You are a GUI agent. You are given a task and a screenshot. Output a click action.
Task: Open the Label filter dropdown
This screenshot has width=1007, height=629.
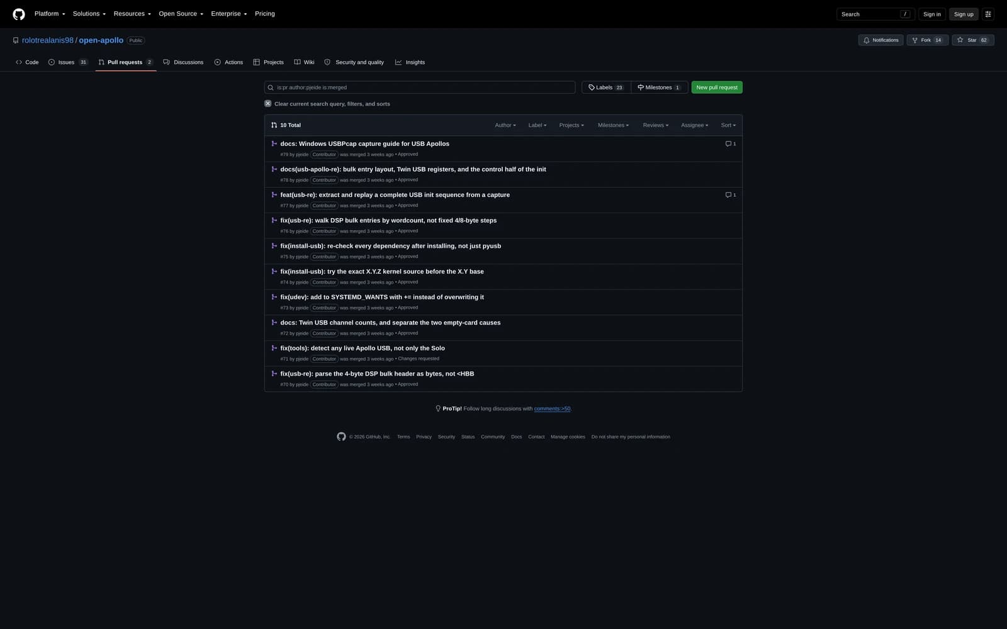(x=537, y=125)
